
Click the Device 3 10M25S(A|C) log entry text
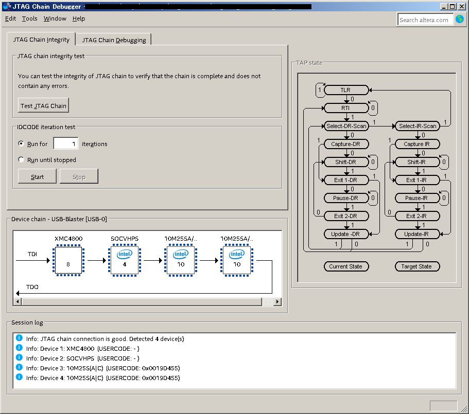click(103, 368)
